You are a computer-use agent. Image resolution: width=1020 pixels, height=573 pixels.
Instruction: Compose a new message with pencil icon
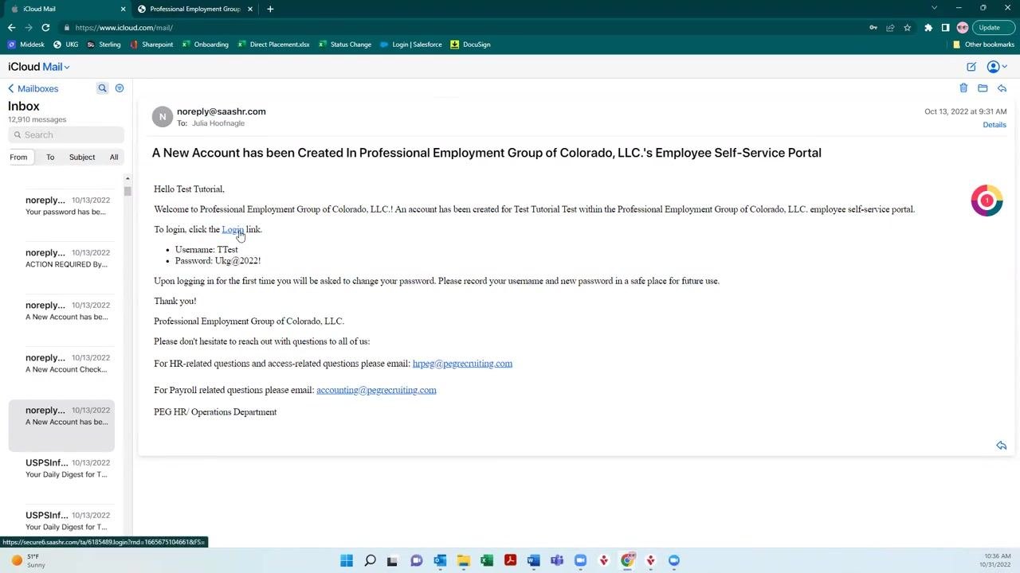971,67
